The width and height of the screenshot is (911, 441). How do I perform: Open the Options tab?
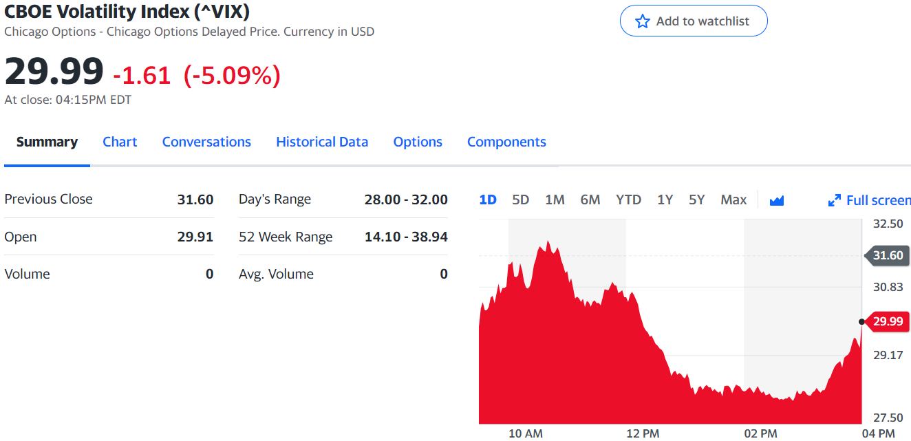[x=418, y=142]
